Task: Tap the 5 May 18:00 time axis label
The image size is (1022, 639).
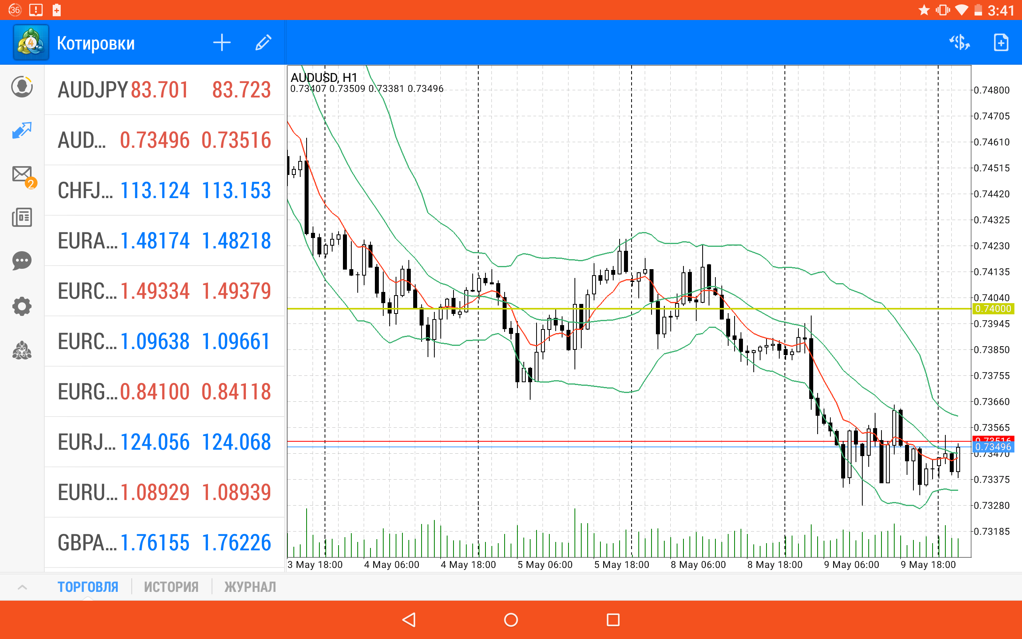Action: coord(621,565)
